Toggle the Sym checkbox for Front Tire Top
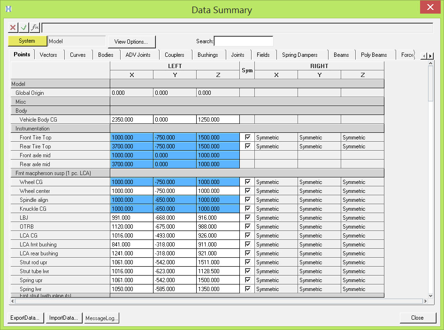 pos(247,137)
